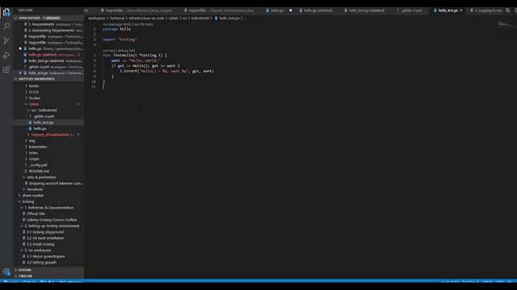517x290 pixels.
Task: Collapse the Golang folder
Action: pos(28,201)
